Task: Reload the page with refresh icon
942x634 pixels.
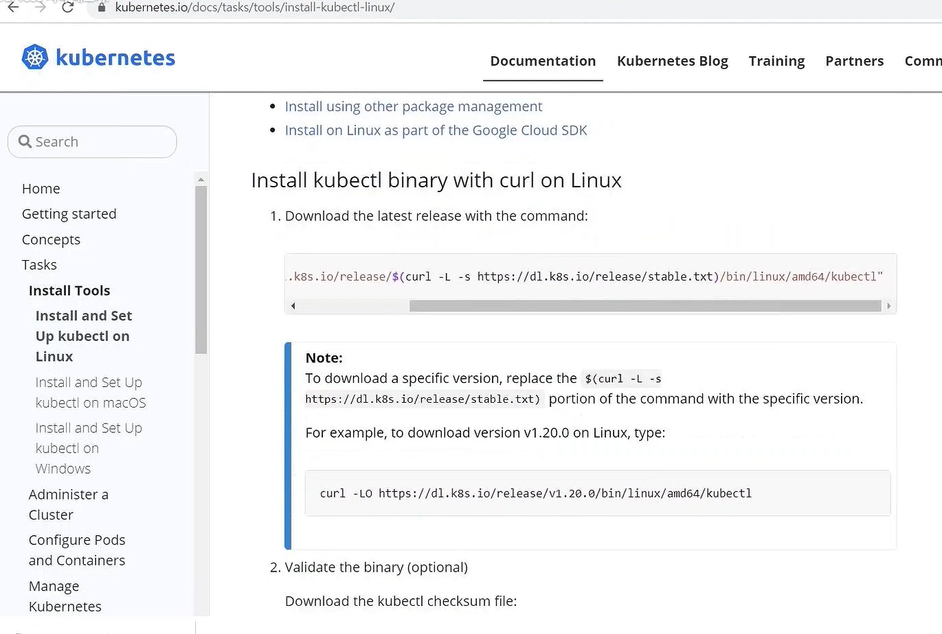Action: click(67, 7)
